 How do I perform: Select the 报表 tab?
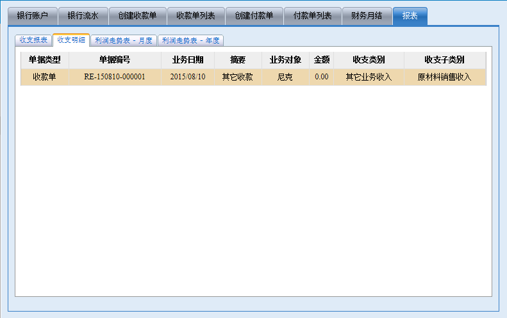point(410,16)
